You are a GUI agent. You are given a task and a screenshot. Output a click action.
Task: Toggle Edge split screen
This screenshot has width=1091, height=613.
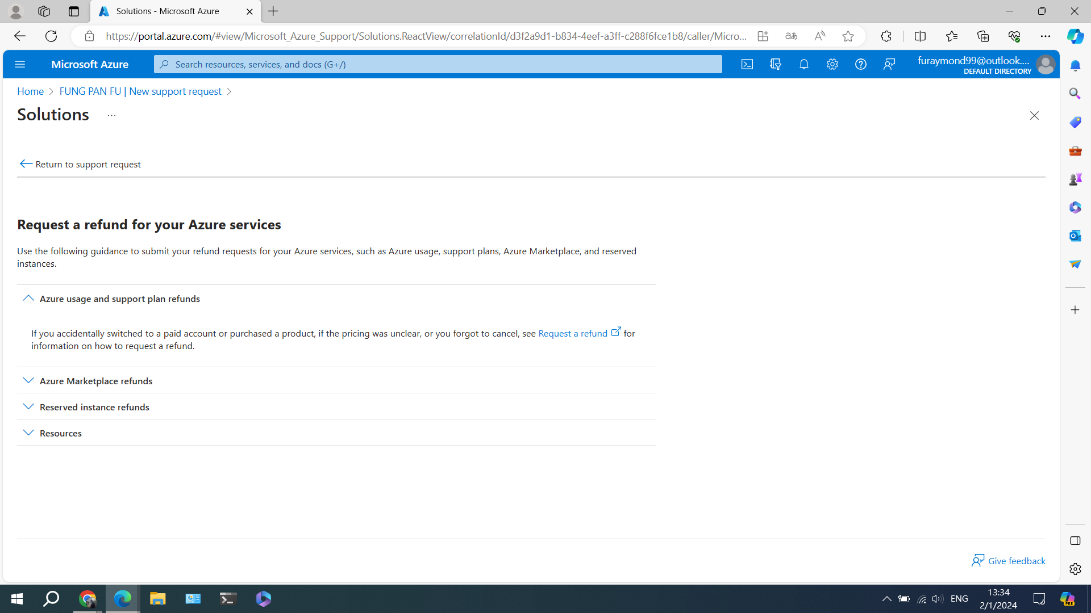point(920,36)
